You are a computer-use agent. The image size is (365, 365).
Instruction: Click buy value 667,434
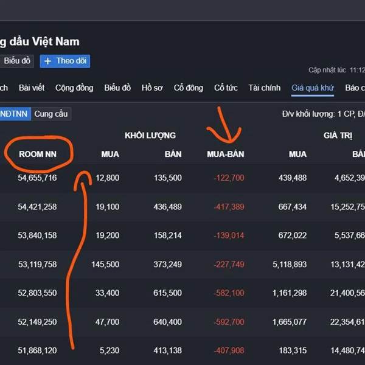coord(293,207)
